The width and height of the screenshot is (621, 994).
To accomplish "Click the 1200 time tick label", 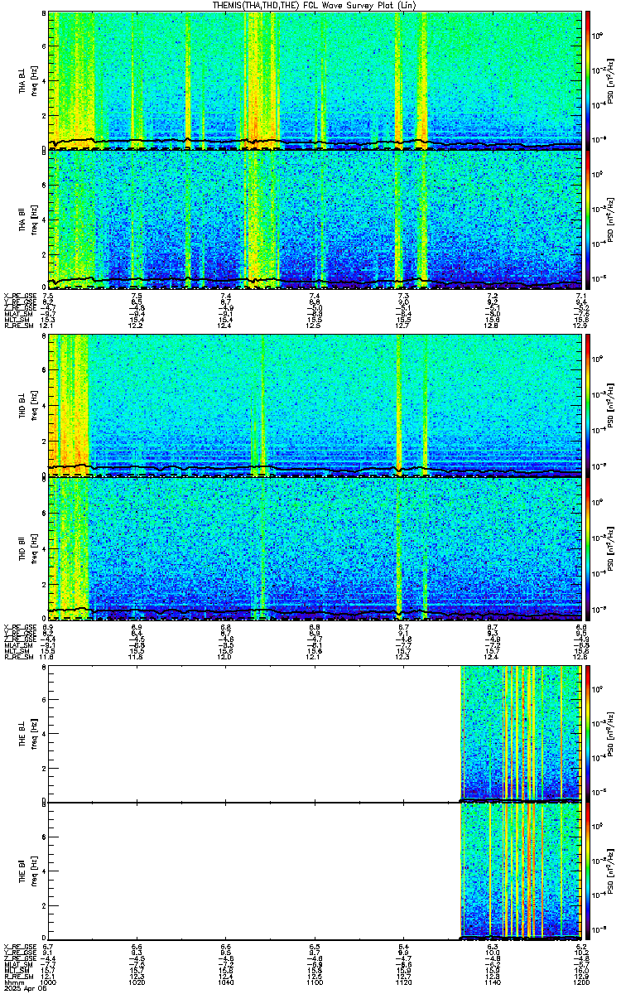I will tap(580, 982).
